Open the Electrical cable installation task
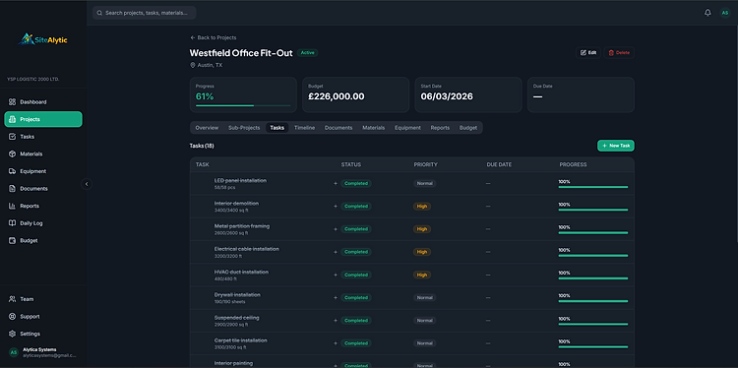The width and height of the screenshot is (738, 368). [x=247, y=249]
